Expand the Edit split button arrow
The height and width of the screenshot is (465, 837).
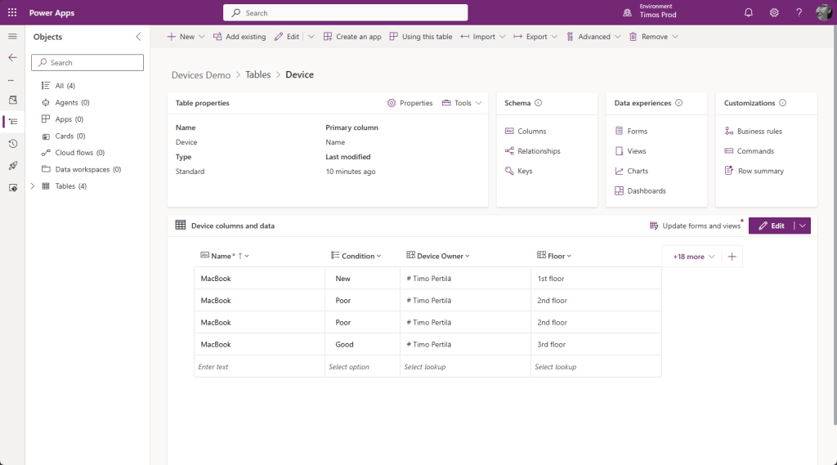click(803, 226)
